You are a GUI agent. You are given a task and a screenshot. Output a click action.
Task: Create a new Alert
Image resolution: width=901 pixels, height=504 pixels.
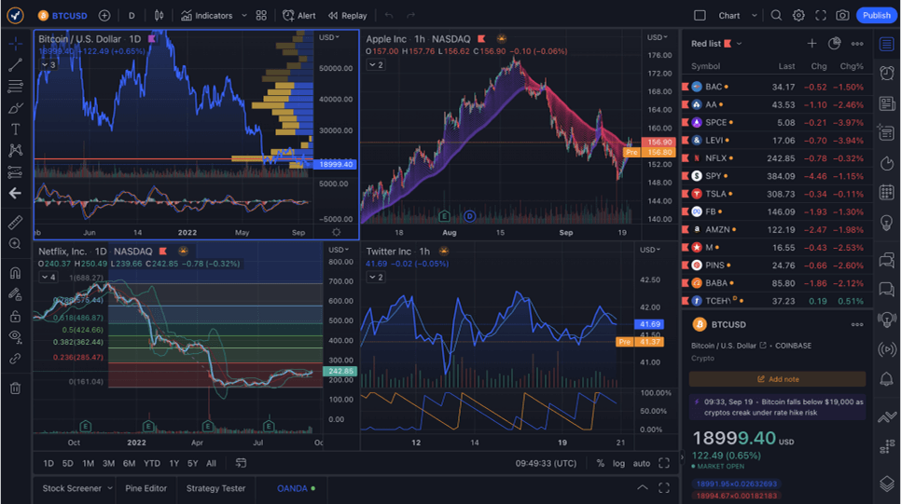coord(299,16)
